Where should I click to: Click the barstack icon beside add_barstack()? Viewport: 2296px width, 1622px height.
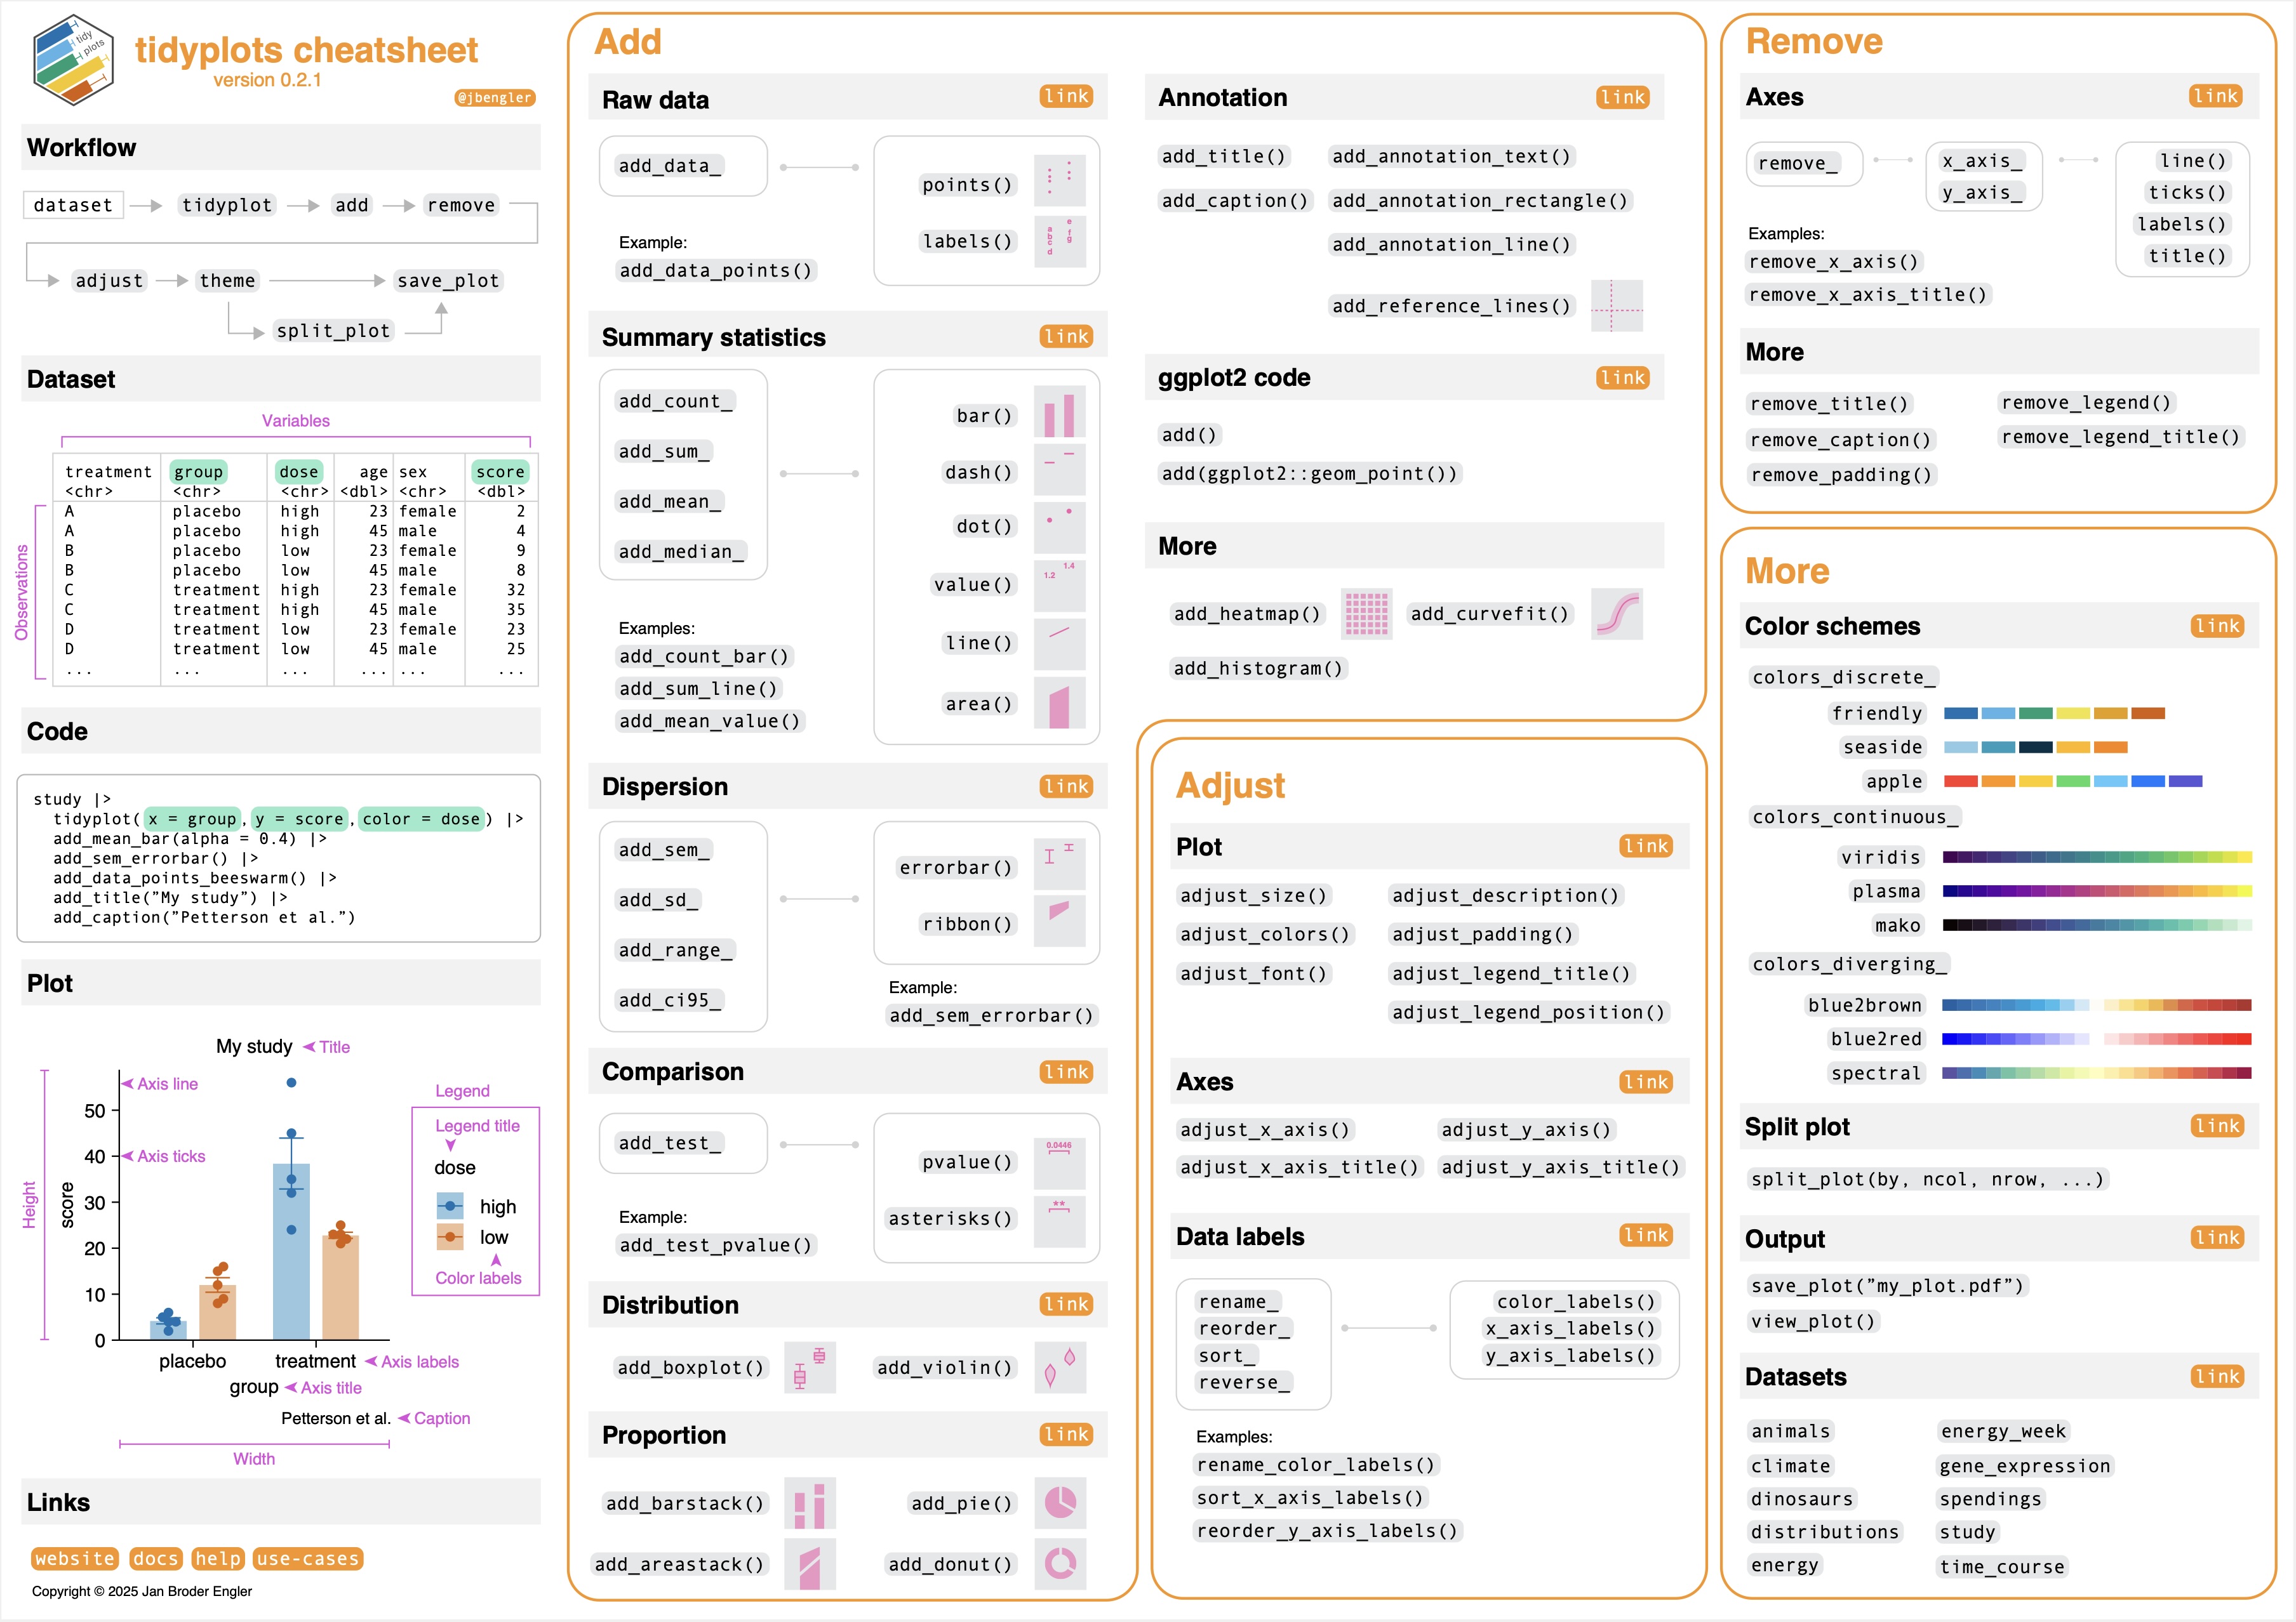point(809,1503)
